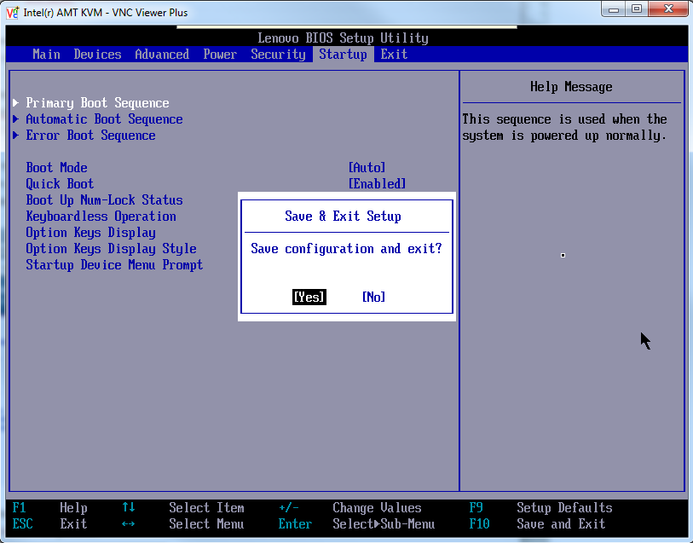
Task: Select the Power tab
Action: 220,54
